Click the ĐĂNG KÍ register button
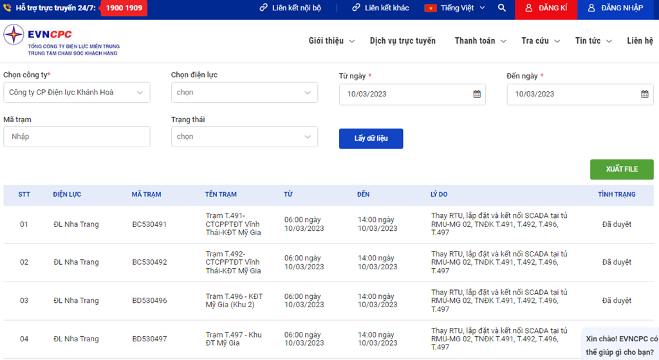The height and width of the screenshot is (360, 659). (546, 8)
